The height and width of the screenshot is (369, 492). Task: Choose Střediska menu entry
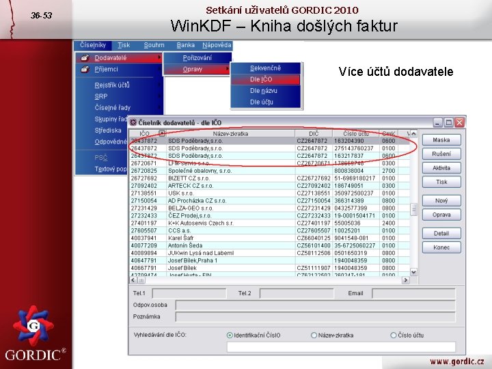(108, 131)
